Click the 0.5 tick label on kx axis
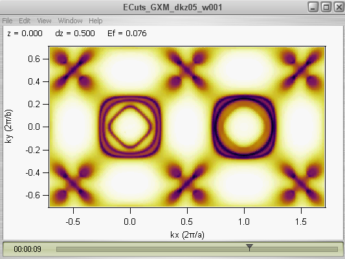345x259 pixels. click(x=186, y=222)
